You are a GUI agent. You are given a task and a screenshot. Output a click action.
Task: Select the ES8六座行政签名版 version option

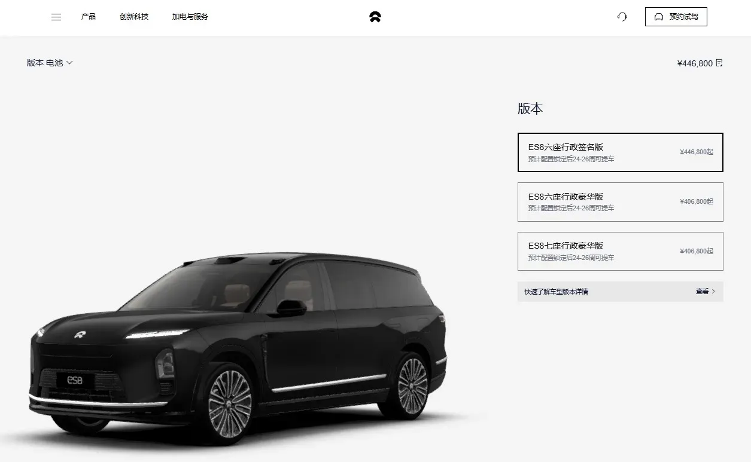click(x=620, y=152)
